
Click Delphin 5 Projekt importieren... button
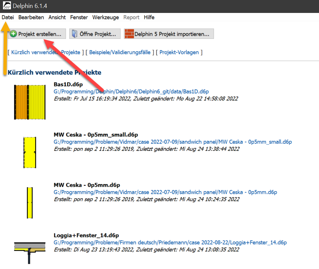[169, 34]
